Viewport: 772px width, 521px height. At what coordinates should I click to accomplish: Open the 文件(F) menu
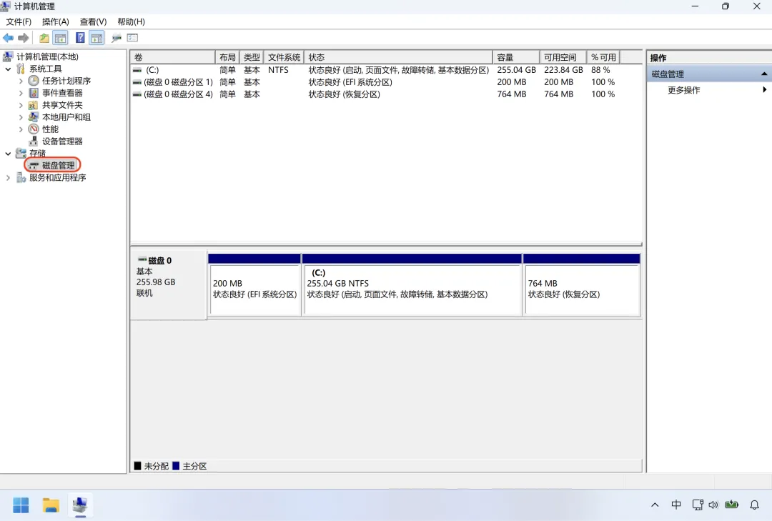point(19,21)
